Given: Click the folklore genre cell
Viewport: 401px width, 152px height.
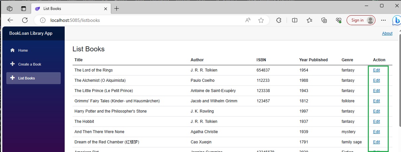Looking at the screenshot, I should (348, 101).
